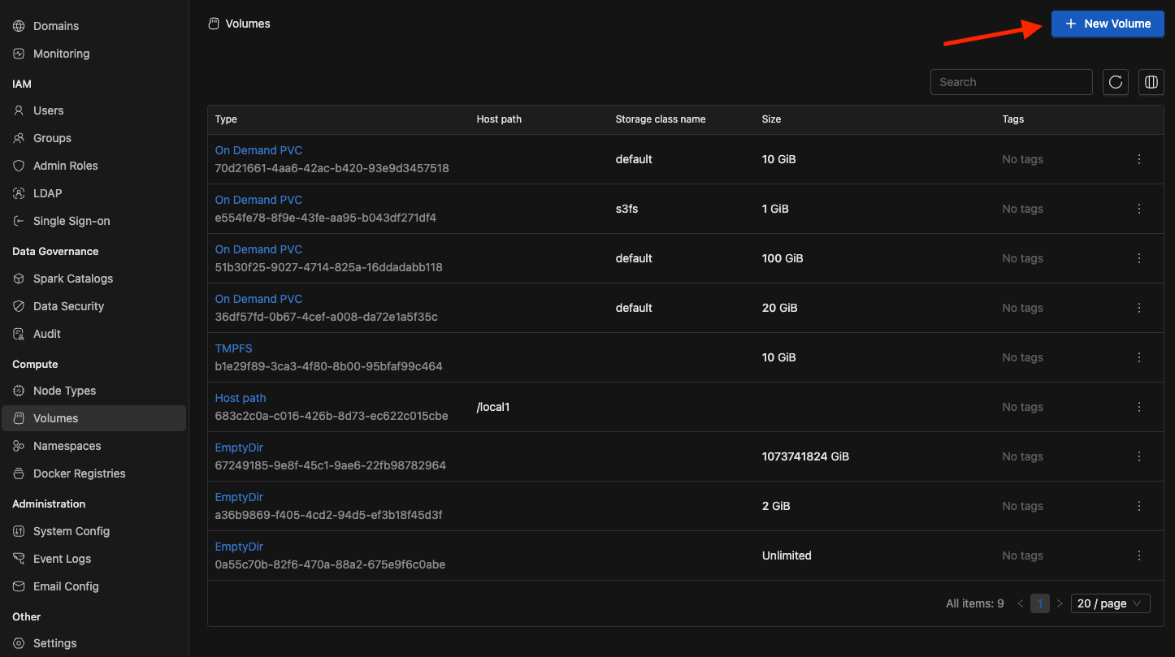Expand the 20 / page dropdown
Image resolution: width=1175 pixels, height=657 pixels.
tap(1110, 603)
